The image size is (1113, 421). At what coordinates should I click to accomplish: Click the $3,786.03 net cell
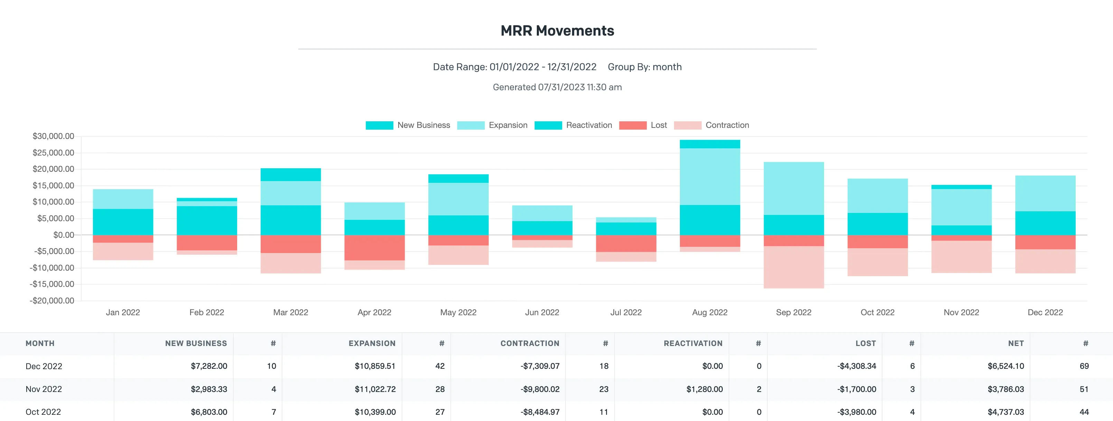click(x=1006, y=389)
